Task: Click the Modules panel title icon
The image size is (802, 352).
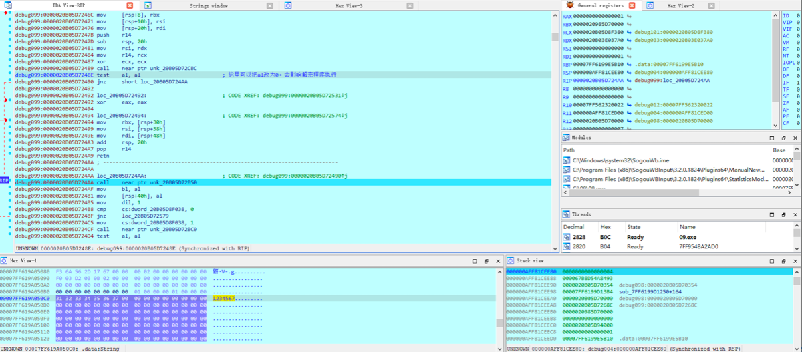Action: [567, 137]
